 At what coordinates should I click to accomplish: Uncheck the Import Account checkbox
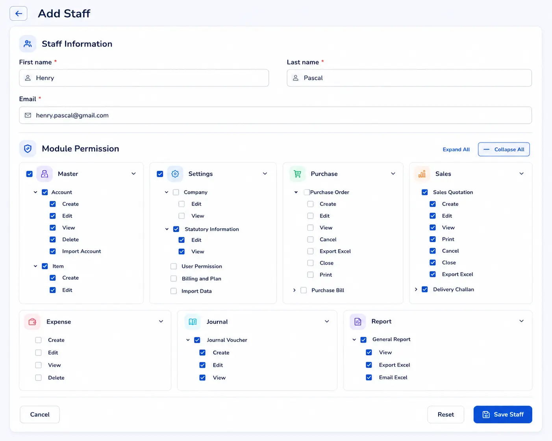click(53, 251)
